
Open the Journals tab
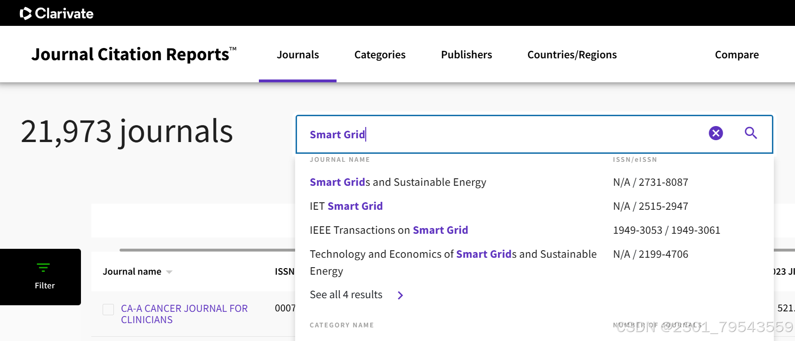pyautogui.click(x=297, y=55)
